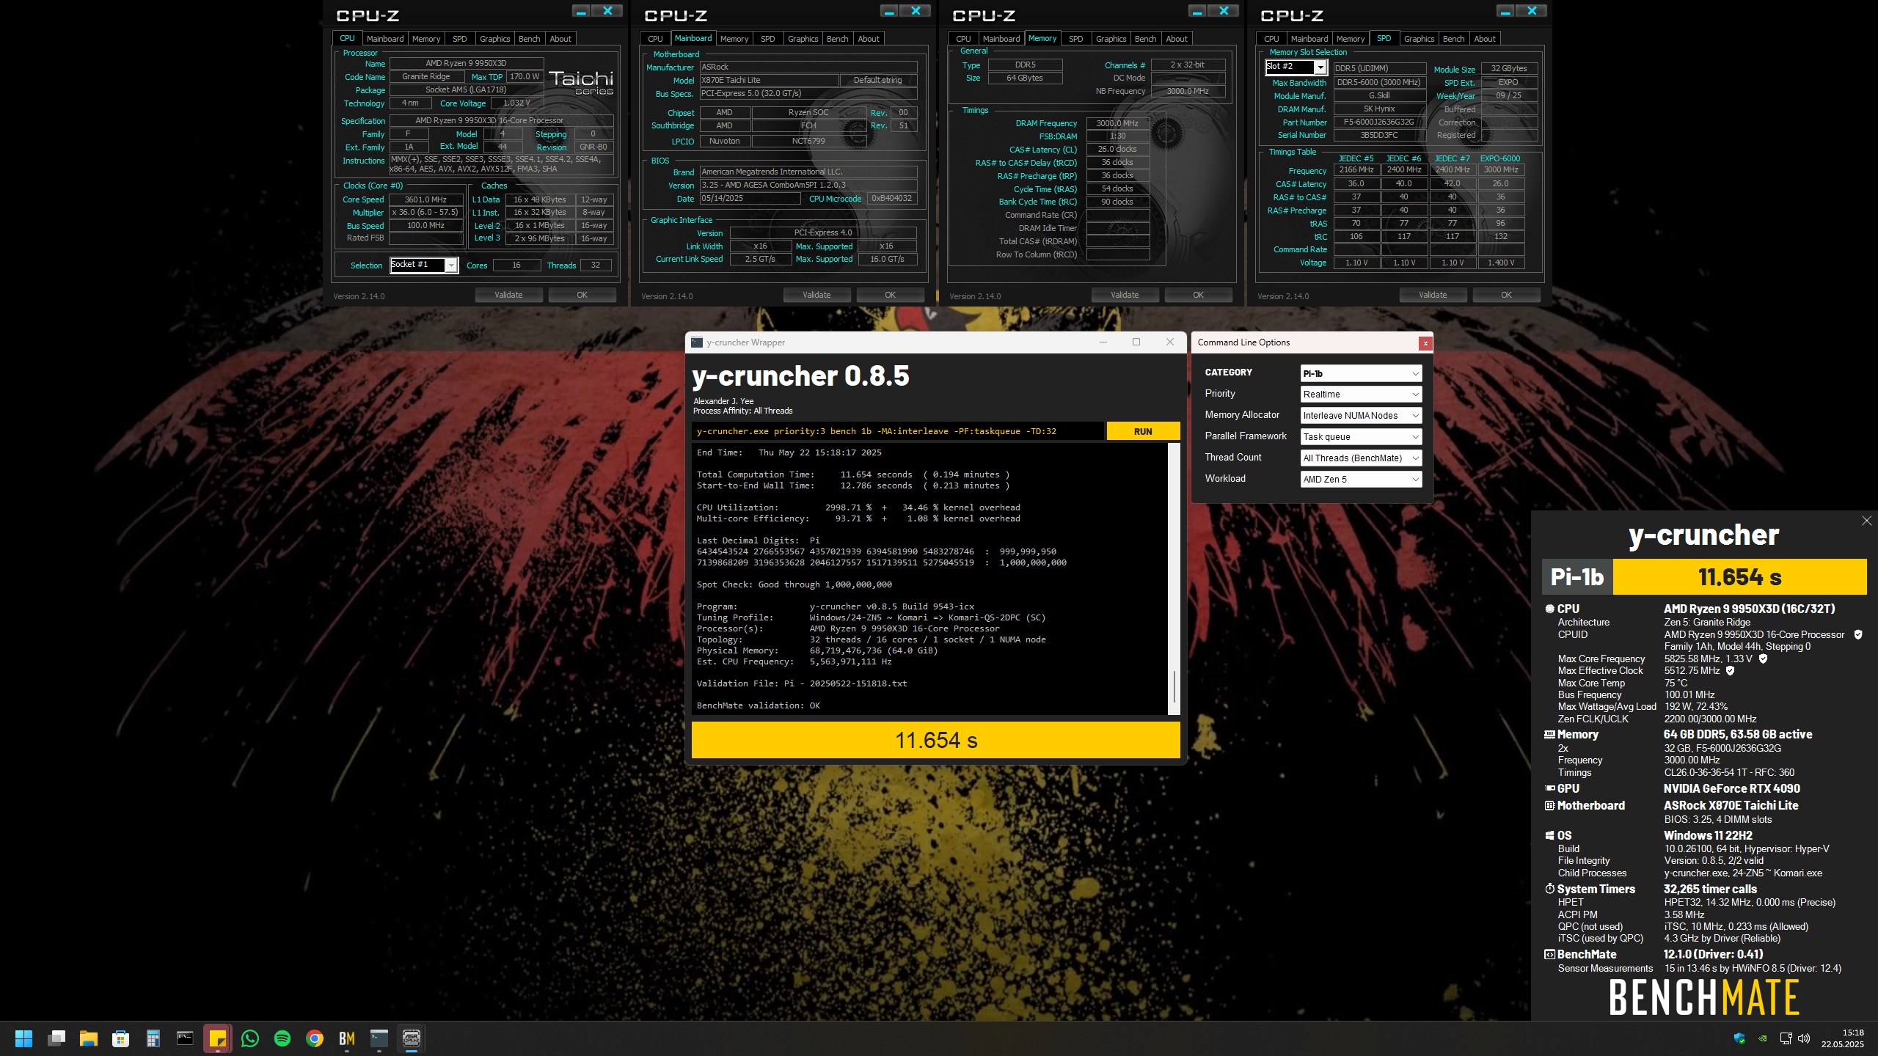Click 'NVIDIA GeForce RTX 4090' GPU entry
Viewport: 1878px width, 1056px height.
pos(1731,788)
